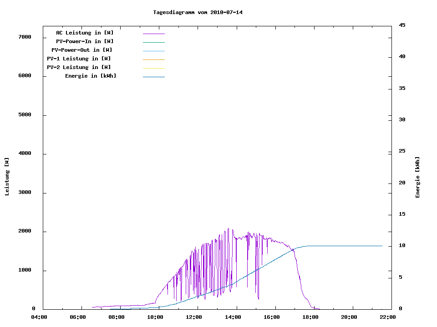Click the 45 label on the energy axis
Screen dimensions: 437x327
point(402,25)
